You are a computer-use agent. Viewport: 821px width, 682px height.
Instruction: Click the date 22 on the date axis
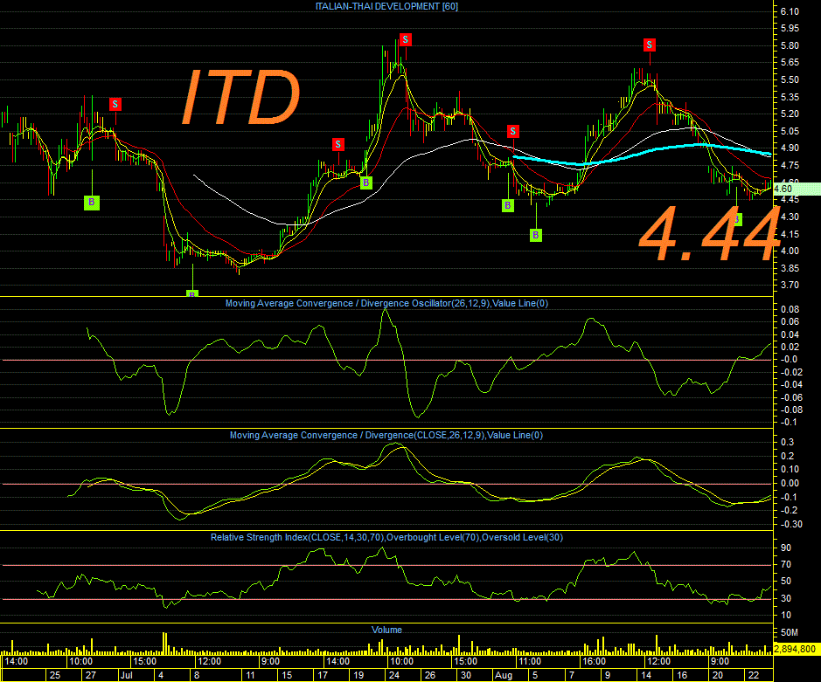point(754,675)
